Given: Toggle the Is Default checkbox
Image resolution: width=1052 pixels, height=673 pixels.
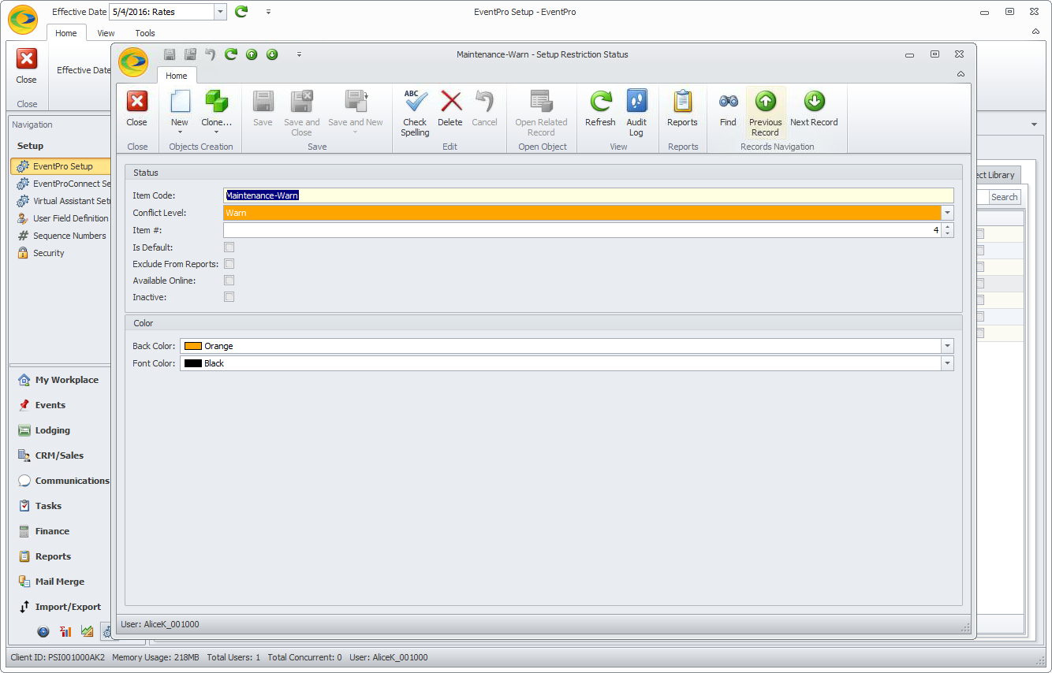Looking at the screenshot, I should (x=229, y=247).
